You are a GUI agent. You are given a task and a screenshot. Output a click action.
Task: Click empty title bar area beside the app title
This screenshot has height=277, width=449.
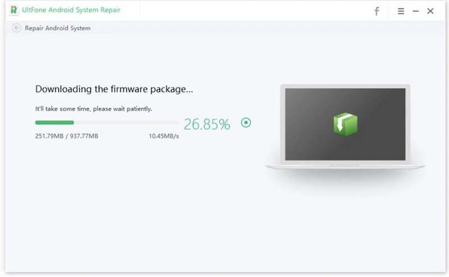point(253,11)
